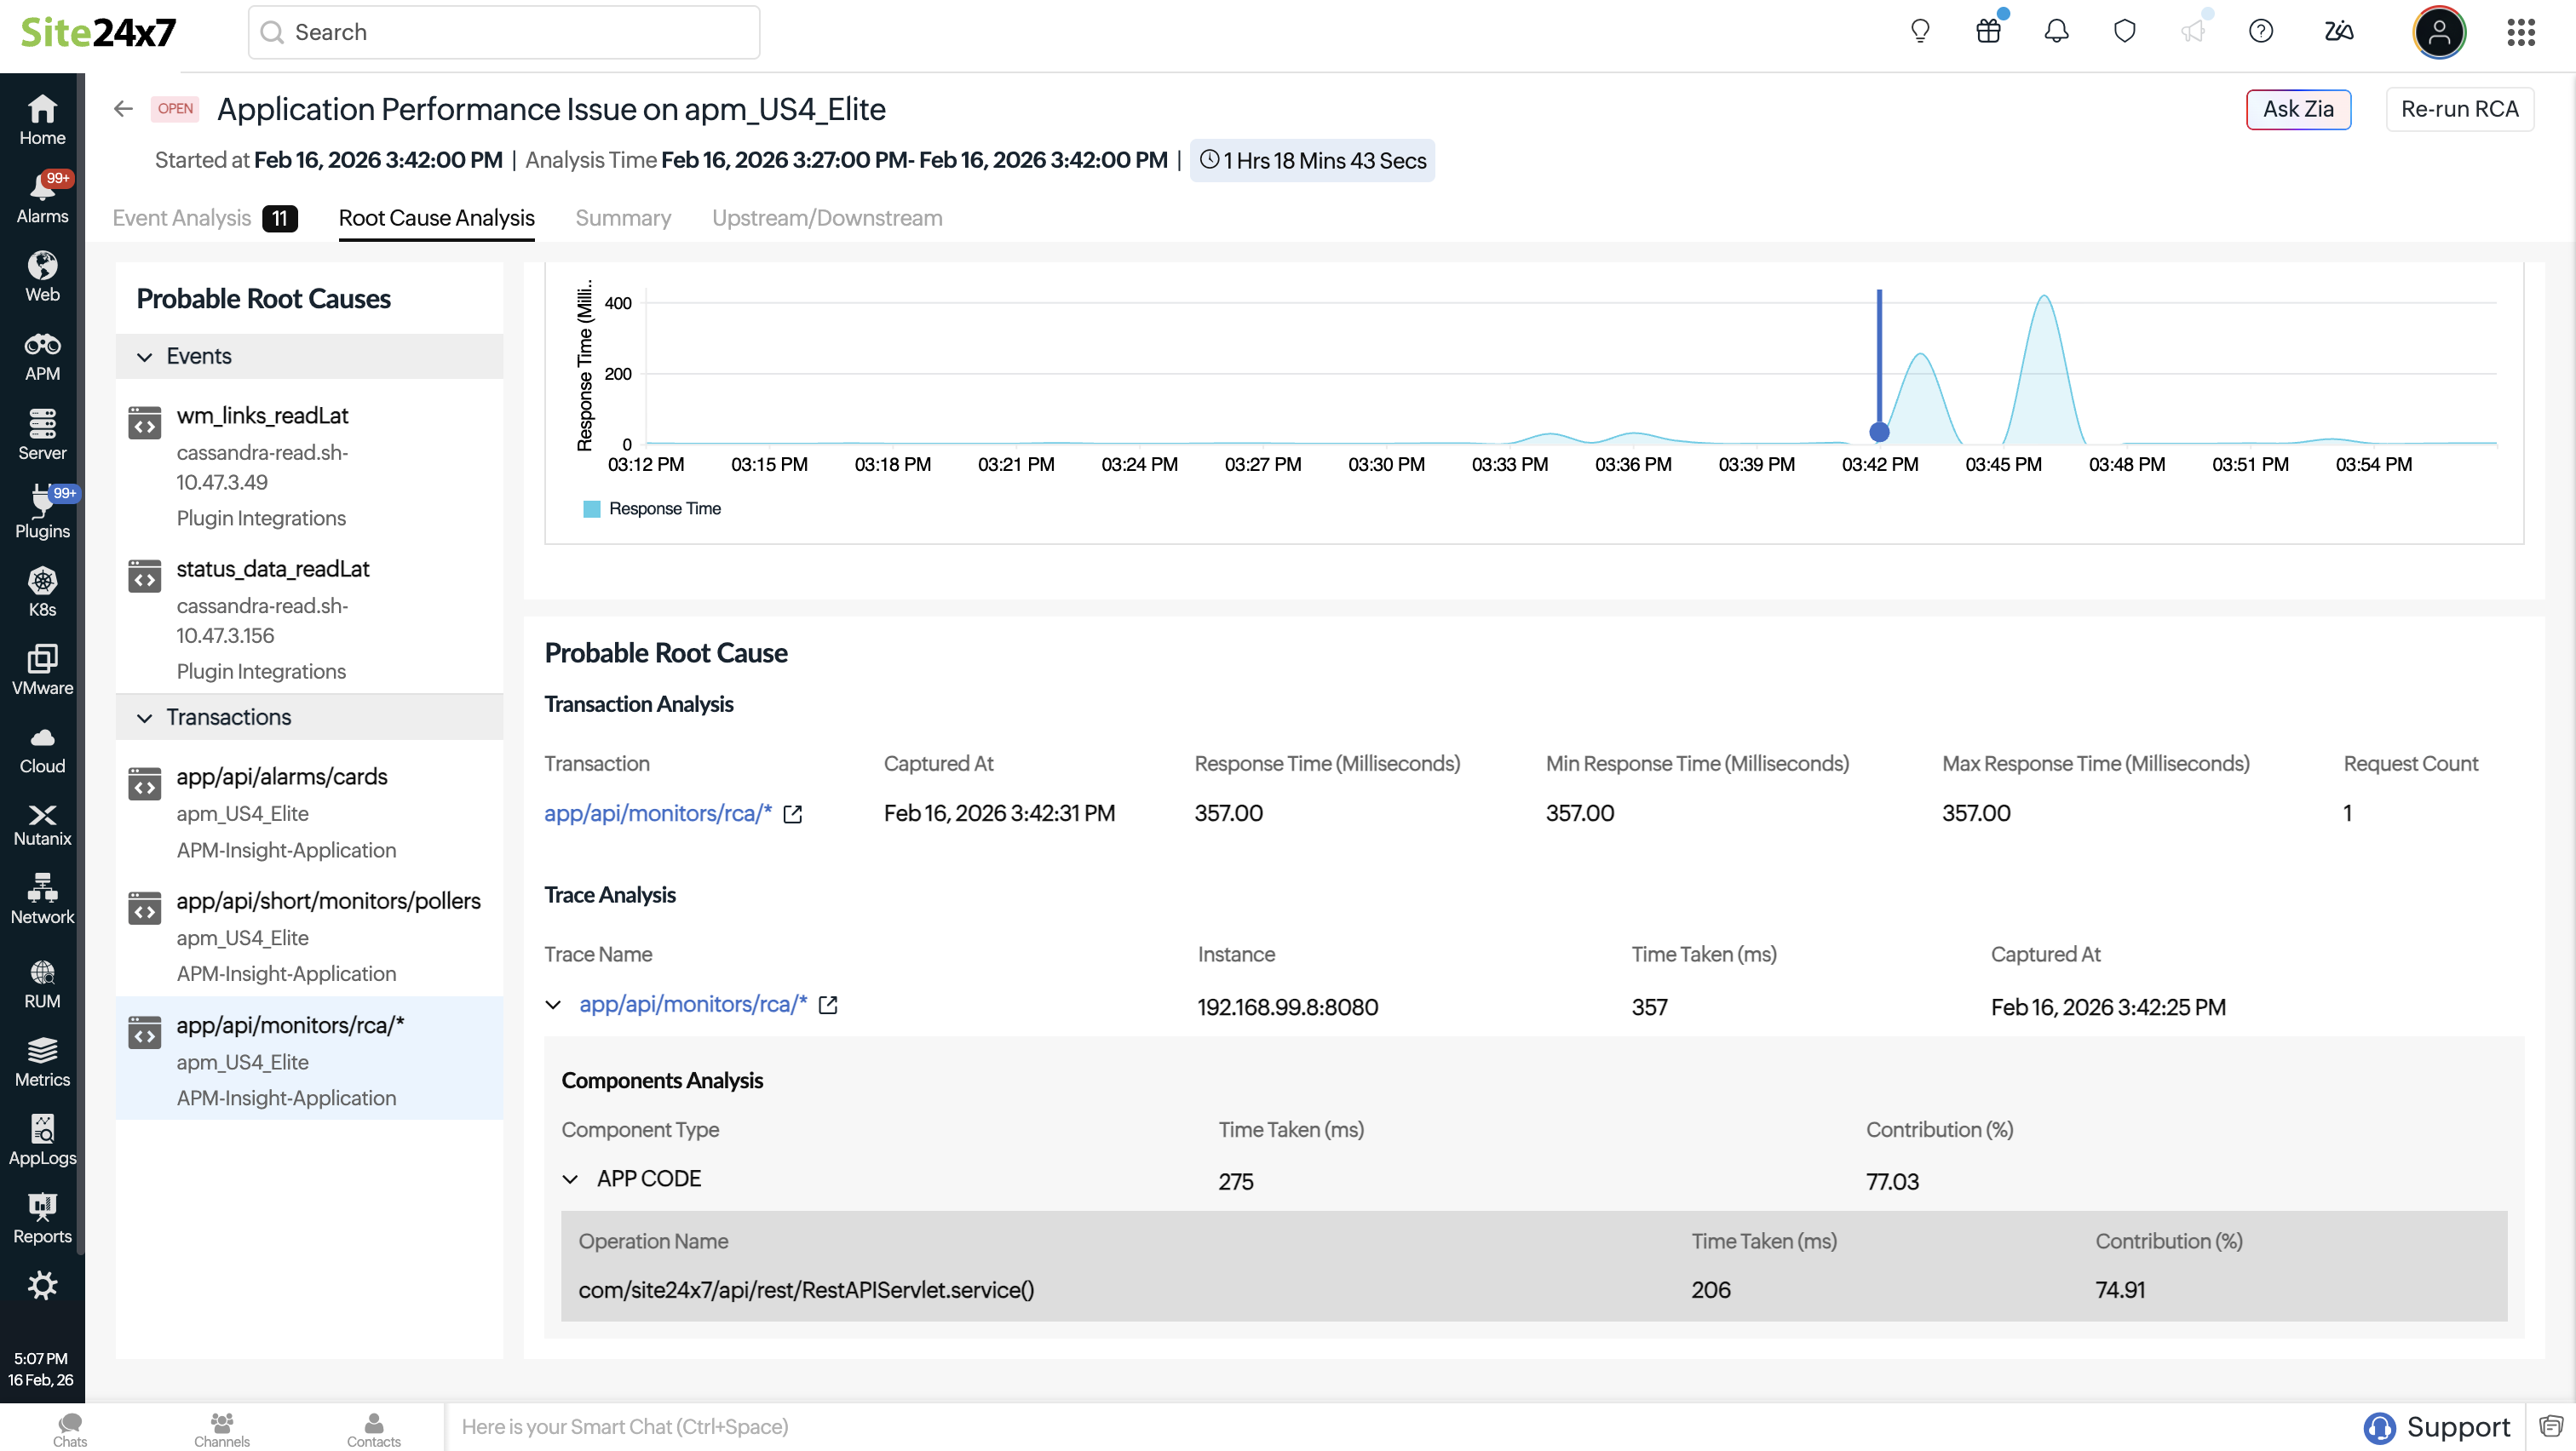The height and width of the screenshot is (1451, 2576).
Task: Open the K8s monitoring icon
Action: (42, 593)
